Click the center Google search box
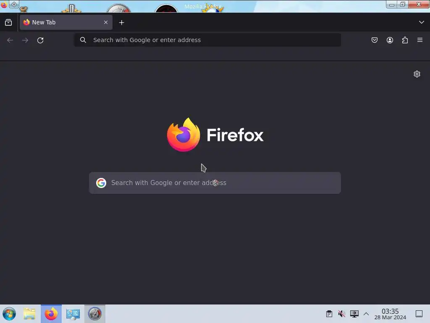The height and width of the screenshot is (323, 430). point(215,183)
